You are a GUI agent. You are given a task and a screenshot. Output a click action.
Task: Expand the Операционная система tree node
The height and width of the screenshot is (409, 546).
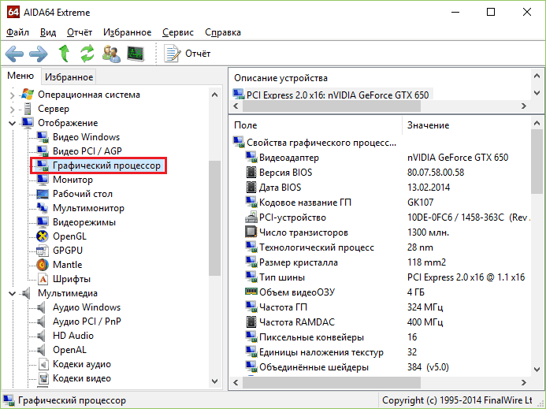point(12,95)
